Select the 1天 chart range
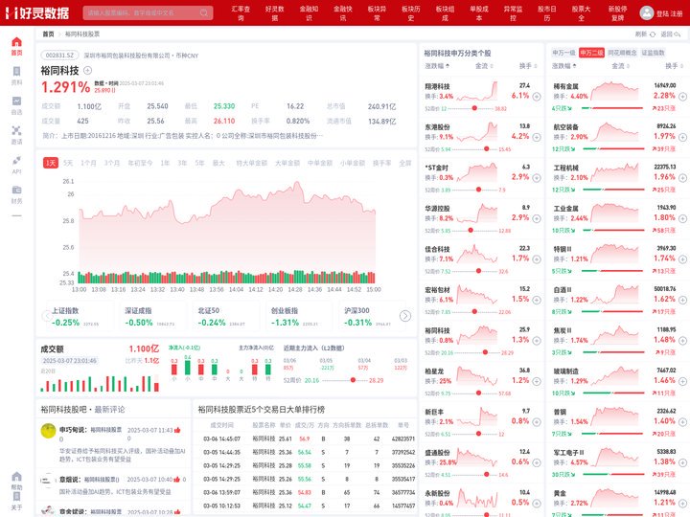The image size is (690, 517). click(x=51, y=163)
